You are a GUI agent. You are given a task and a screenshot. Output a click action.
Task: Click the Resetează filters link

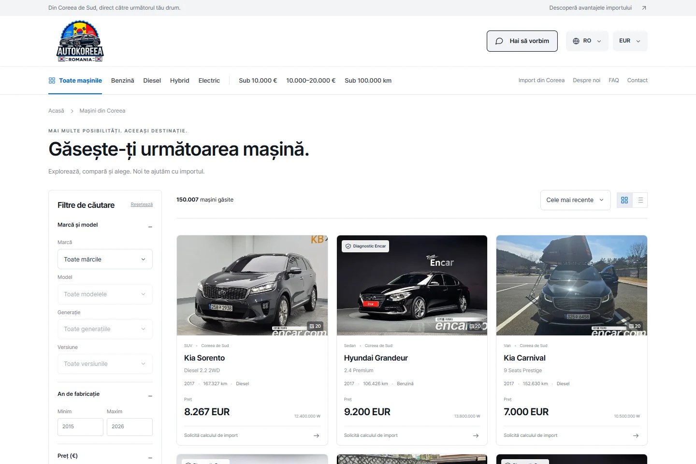pyautogui.click(x=142, y=204)
